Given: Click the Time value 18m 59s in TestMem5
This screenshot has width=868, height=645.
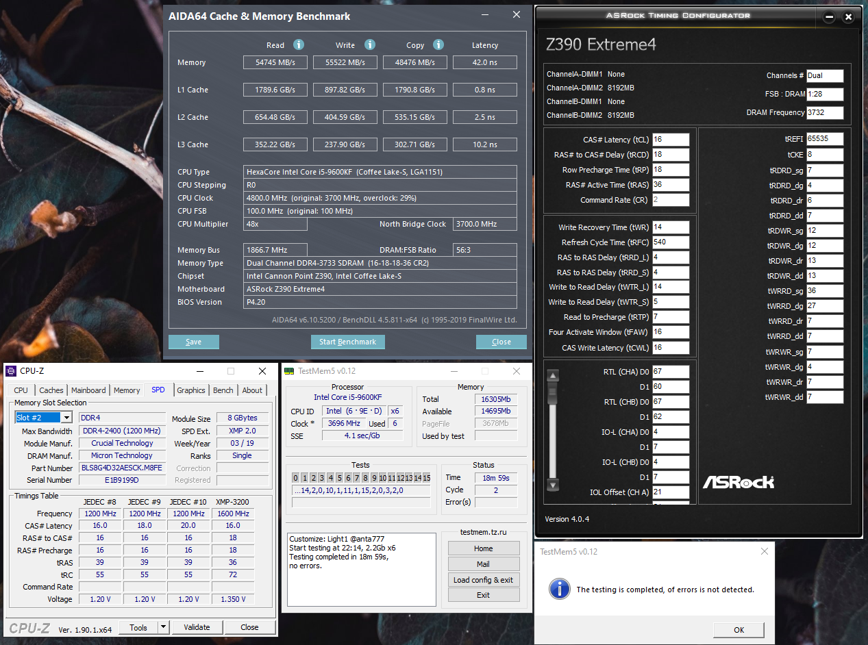Looking at the screenshot, I should point(496,478).
